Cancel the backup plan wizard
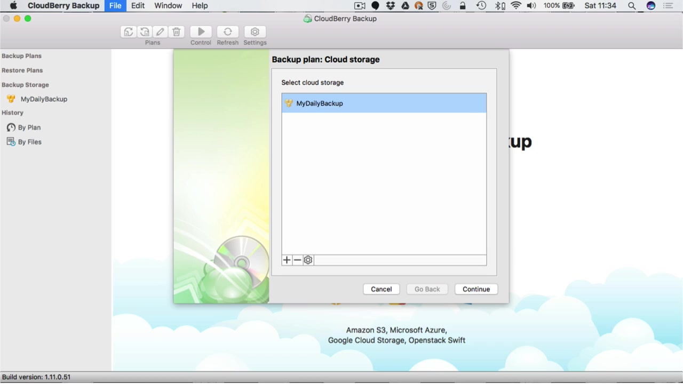 click(382, 289)
